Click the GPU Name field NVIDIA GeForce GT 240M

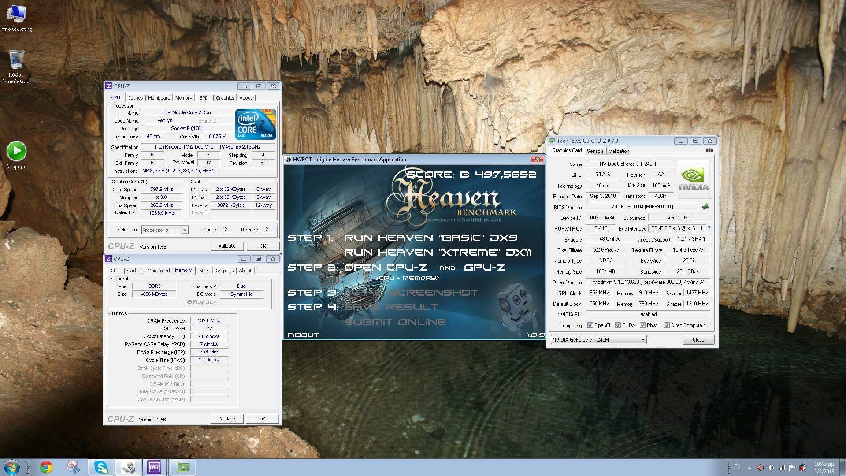pos(629,164)
